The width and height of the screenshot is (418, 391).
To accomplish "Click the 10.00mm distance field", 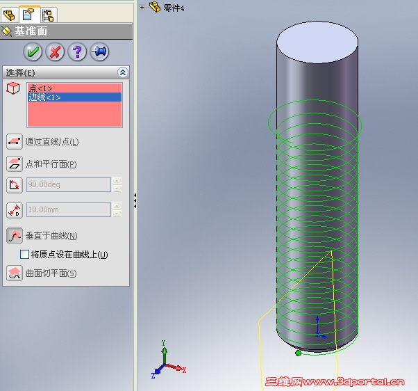I will coord(69,209).
